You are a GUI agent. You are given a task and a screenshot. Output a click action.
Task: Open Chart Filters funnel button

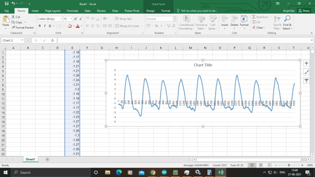click(306, 81)
